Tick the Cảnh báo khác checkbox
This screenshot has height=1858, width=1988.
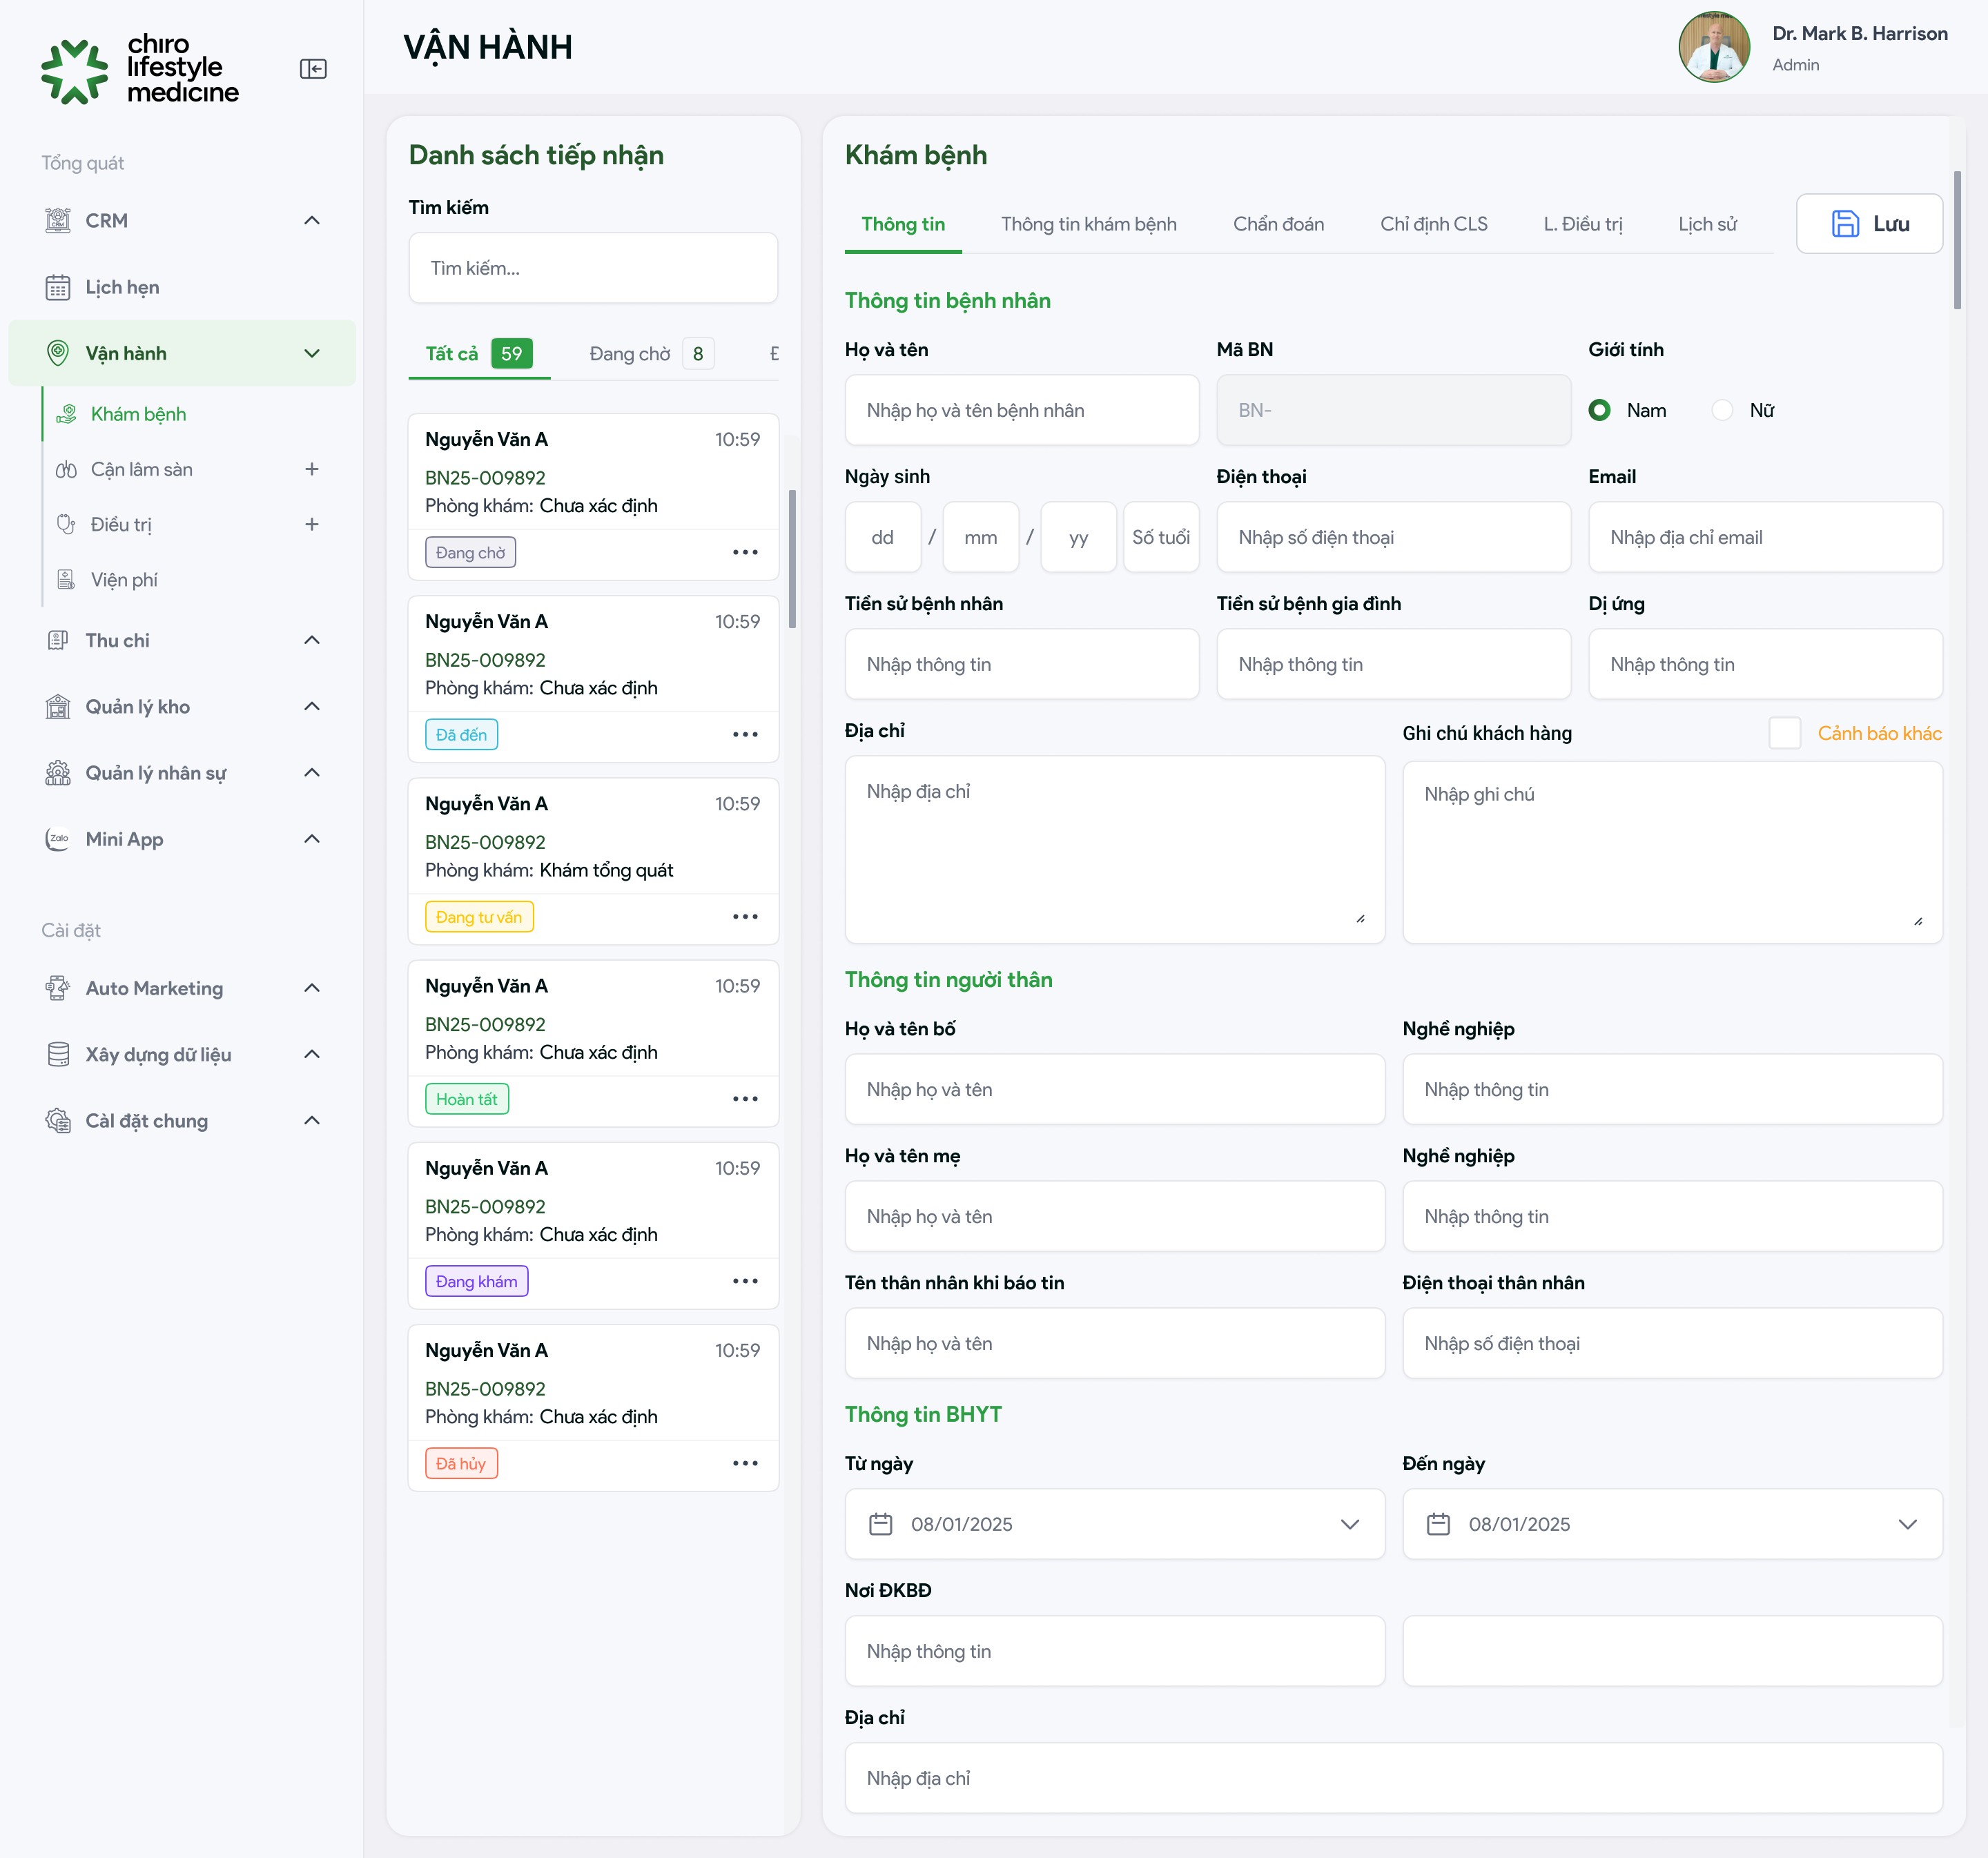coord(1784,733)
